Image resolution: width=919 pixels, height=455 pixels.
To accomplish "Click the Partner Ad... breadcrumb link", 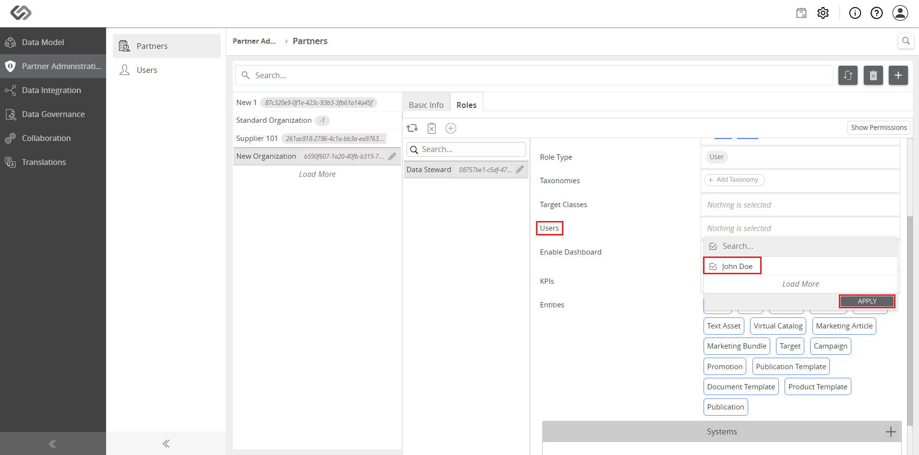I will (254, 41).
